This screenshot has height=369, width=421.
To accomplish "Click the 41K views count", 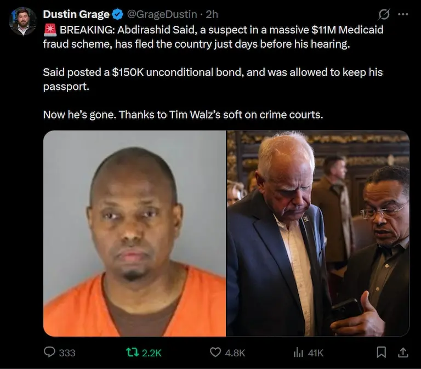I will click(x=316, y=353).
